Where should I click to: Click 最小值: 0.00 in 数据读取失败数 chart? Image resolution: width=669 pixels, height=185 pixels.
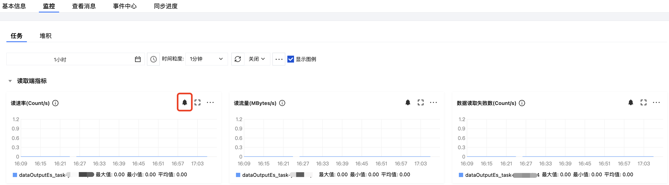(x=588, y=174)
